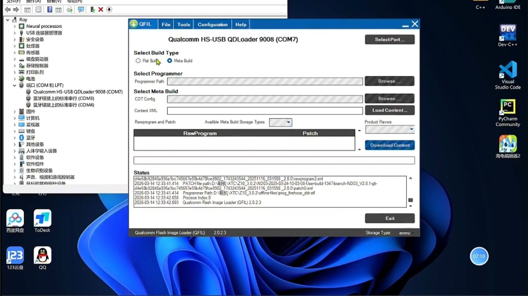Expand the Neural processors node

(14, 26)
